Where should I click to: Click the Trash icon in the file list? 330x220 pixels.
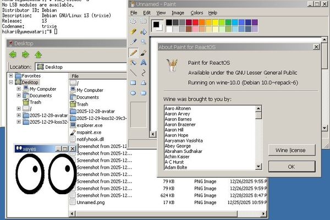point(73,104)
